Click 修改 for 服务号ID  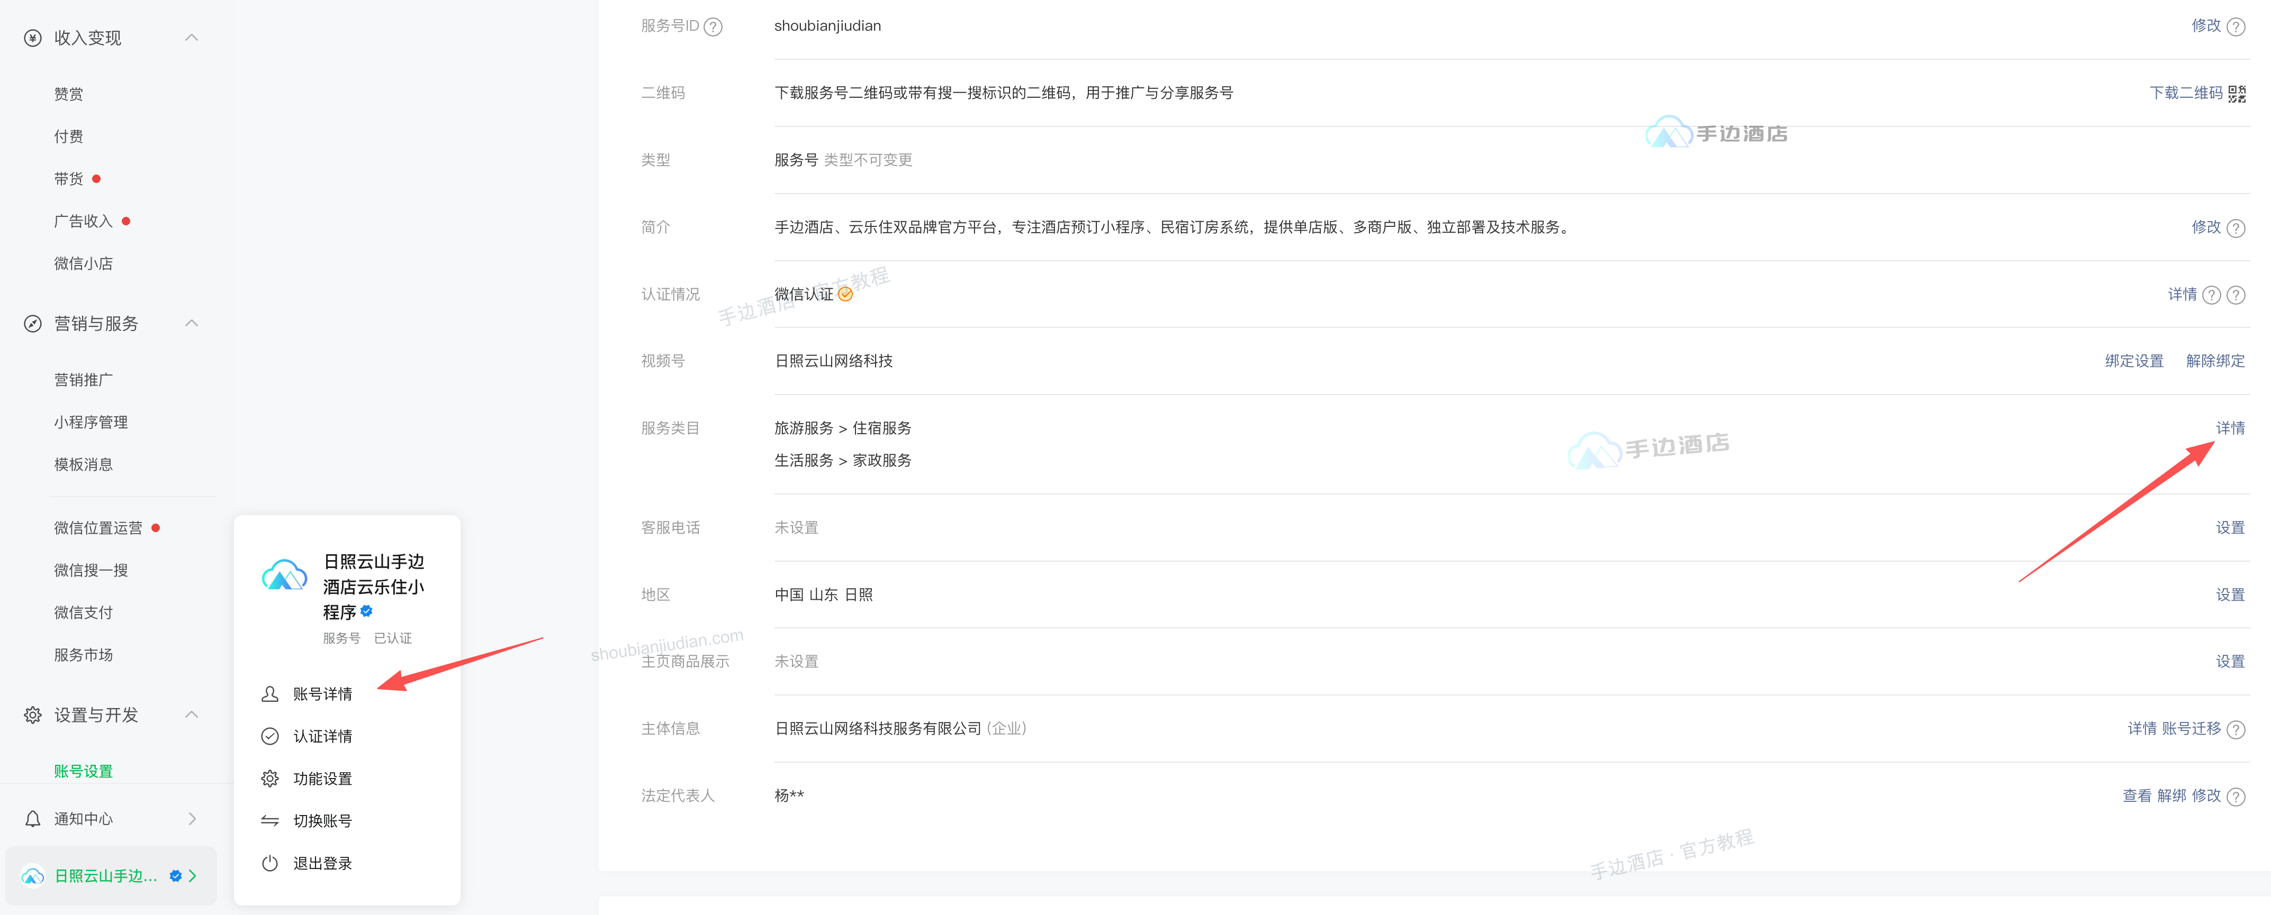2206,25
